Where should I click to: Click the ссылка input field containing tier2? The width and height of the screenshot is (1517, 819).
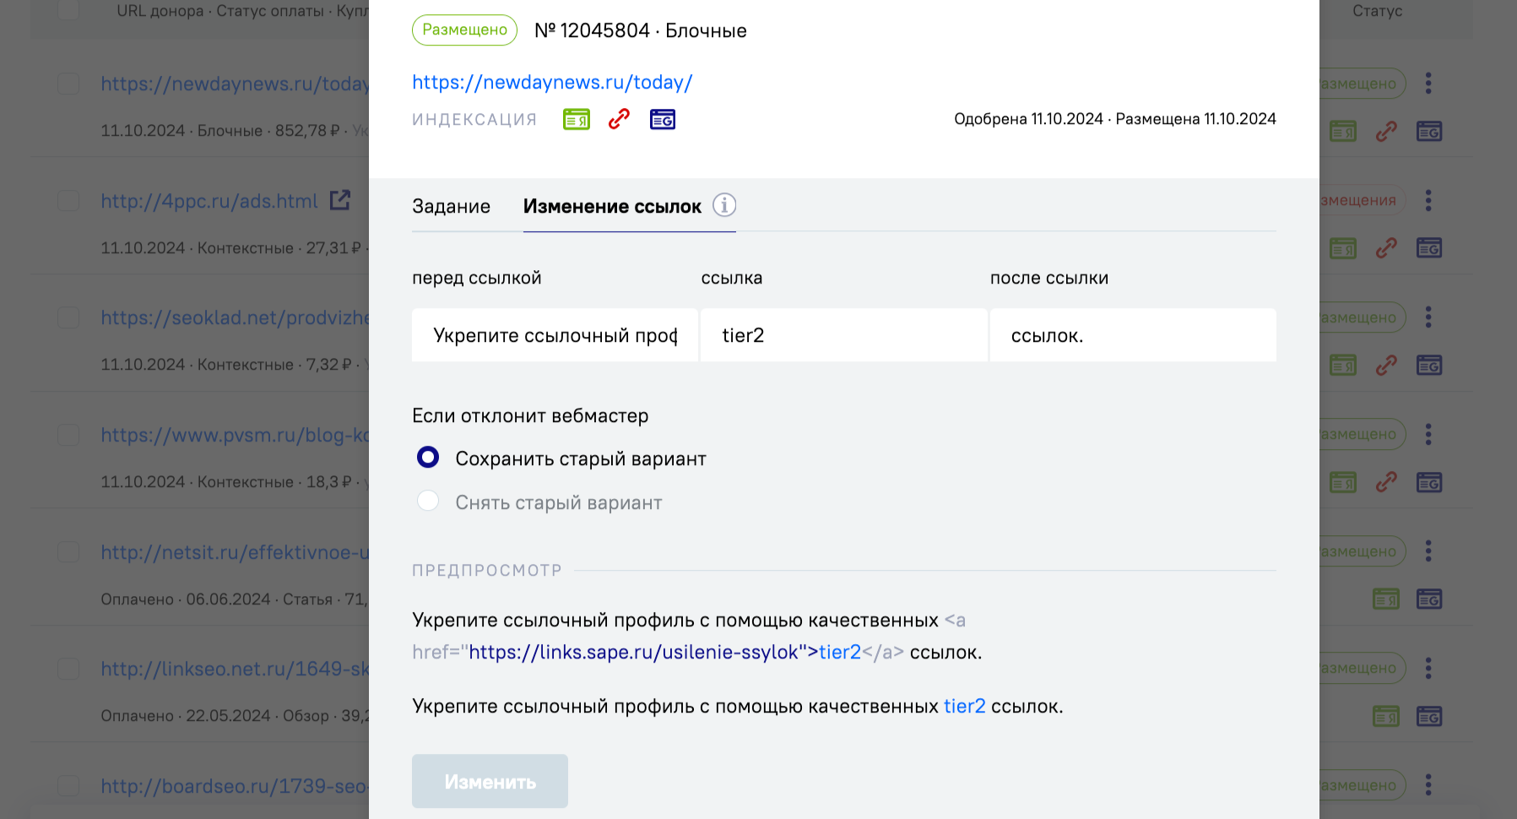[842, 335]
